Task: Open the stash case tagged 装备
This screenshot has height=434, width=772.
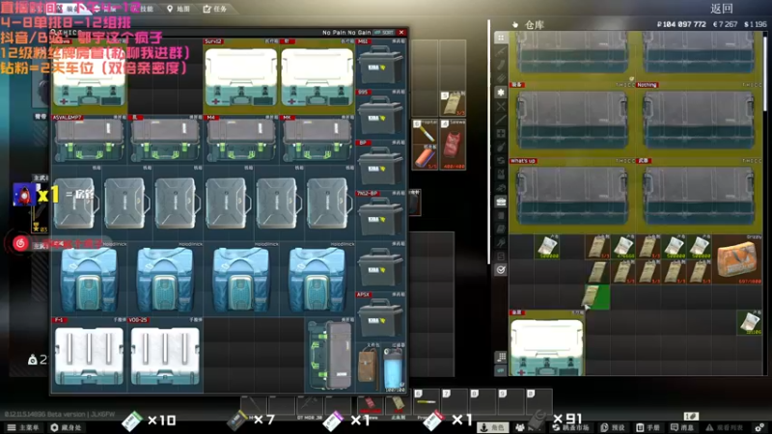Action: pos(571,120)
